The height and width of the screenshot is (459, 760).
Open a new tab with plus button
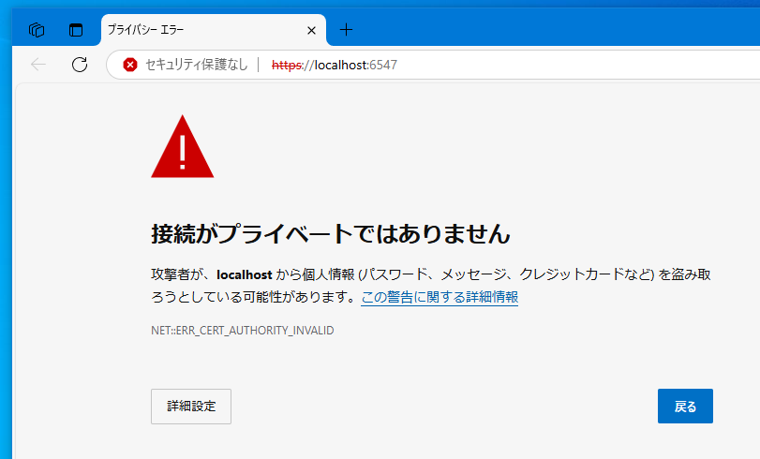pyautogui.click(x=346, y=30)
